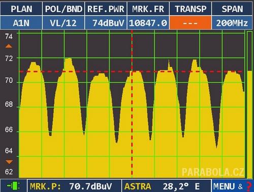Adjust the 74dBuV reference power value
This screenshot has height=192, width=254.
106,23
